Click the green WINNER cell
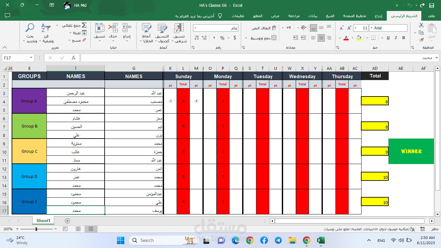The width and height of the screenshot is (441, 248). (x=411, y=151)
